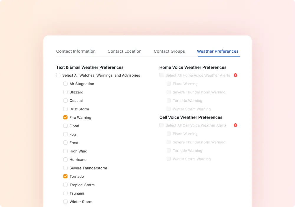Toggle the Dust Storm checkbox

point(65,109)
